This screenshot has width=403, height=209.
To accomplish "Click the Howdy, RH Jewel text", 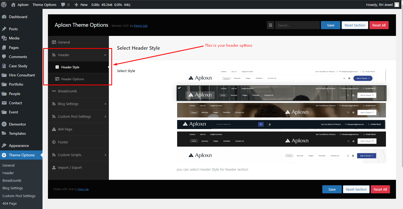I will click(379, 5).
